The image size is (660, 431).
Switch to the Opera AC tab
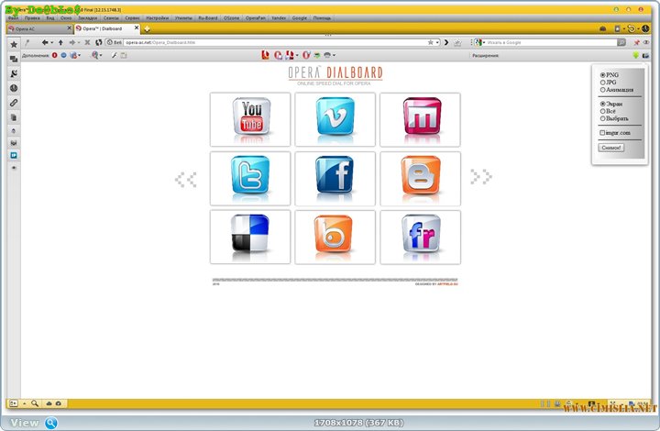tap(37, 29)
